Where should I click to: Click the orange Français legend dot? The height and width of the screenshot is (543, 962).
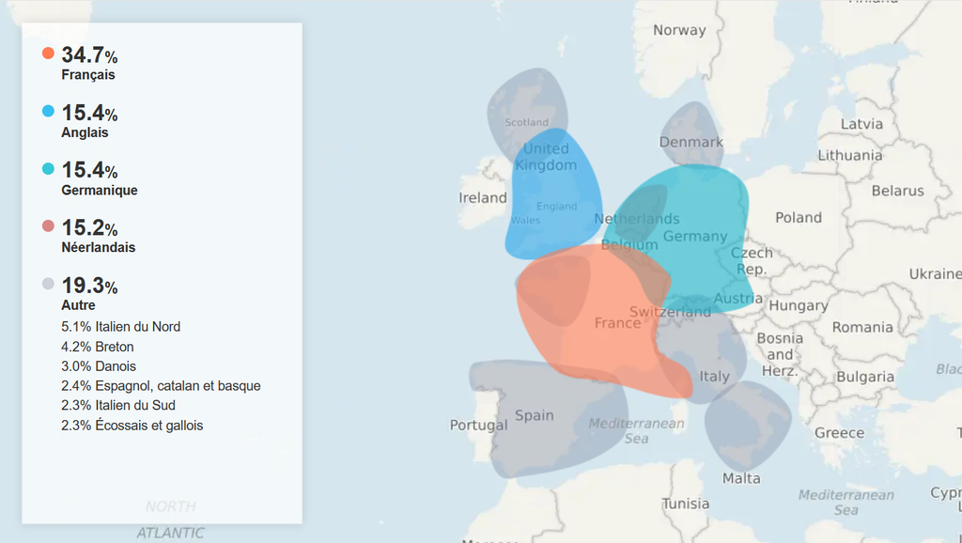[x=49, y=54]
